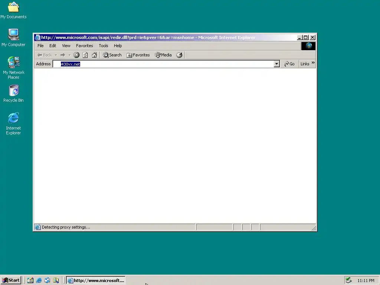The width and height of the screenshot is (380, 285).
Task: Open the Tools menu
Action: tap(104, 46)
